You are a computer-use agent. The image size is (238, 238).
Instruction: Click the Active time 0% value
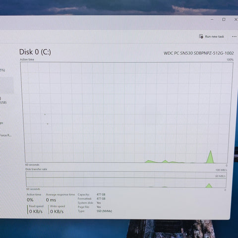[x=30, y=200]
